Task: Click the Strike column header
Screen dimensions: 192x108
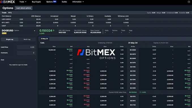Action: tap(133, 46)
